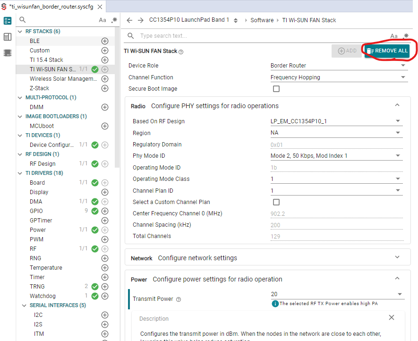Add another GPIO instance
This screenshot has width=418, height=341.
(x=105, y=211)
